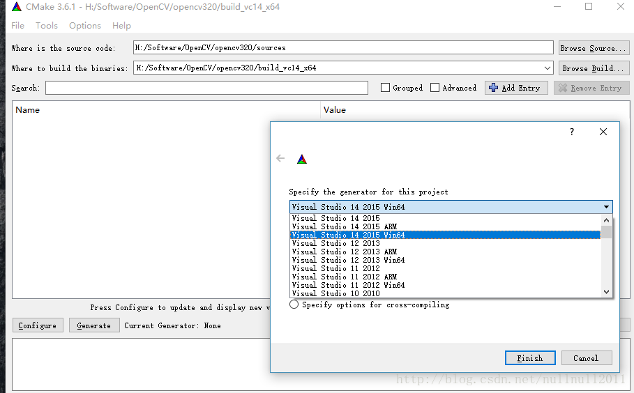Viewport: 634px width, 393px height.
Task: Click the back arrow in generator dialog
Action: (x=280, y=158)
